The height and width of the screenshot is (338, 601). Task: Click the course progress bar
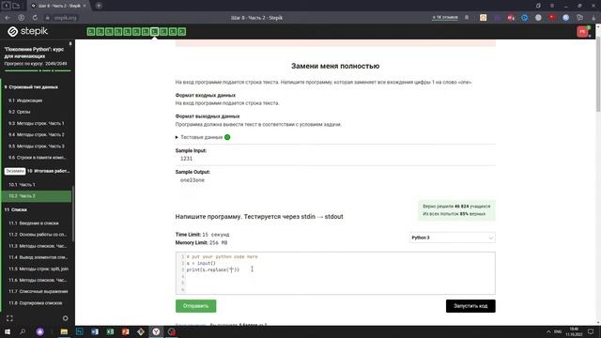point(38,70)
